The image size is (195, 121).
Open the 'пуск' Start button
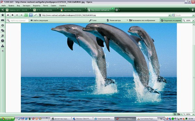pos(7,119)
